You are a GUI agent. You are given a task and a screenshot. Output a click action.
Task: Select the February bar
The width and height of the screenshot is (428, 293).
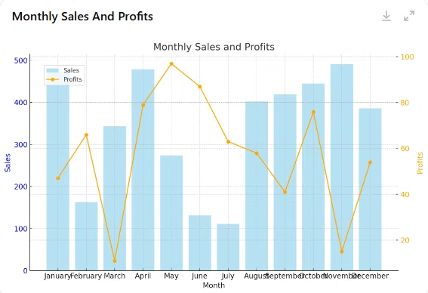pos(86,236)
